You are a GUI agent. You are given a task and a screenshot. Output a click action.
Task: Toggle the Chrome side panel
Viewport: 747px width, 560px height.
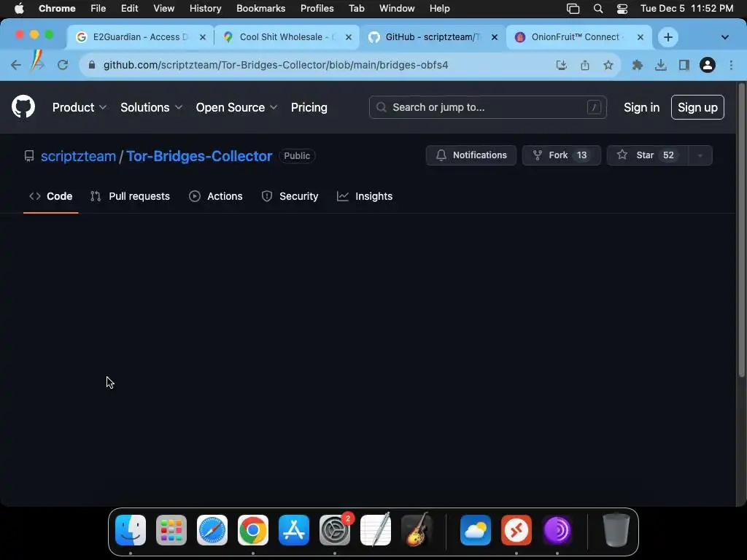(x=684, y=65)
